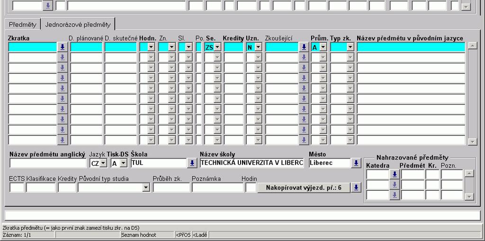Click first Pozn. field in Nahrazované předměty
The image size is (485, 241).
[452, 175]
